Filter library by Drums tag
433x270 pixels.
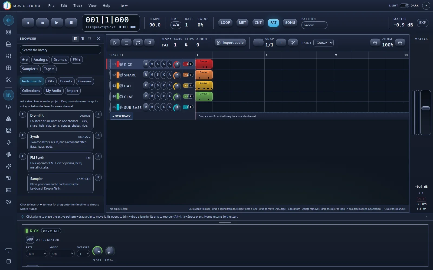tap(60, 60)
